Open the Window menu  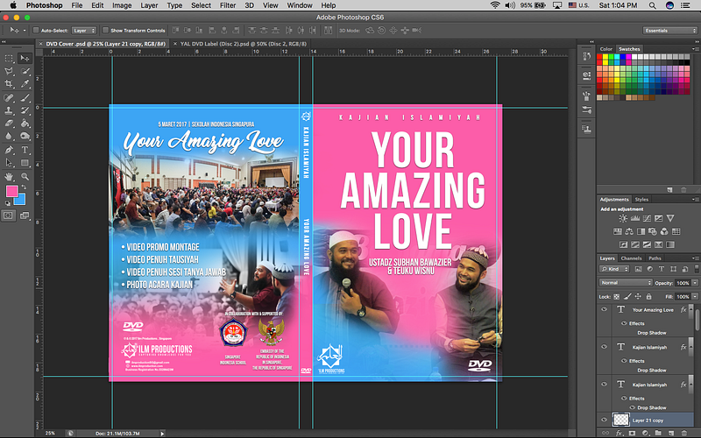point(299,5)
